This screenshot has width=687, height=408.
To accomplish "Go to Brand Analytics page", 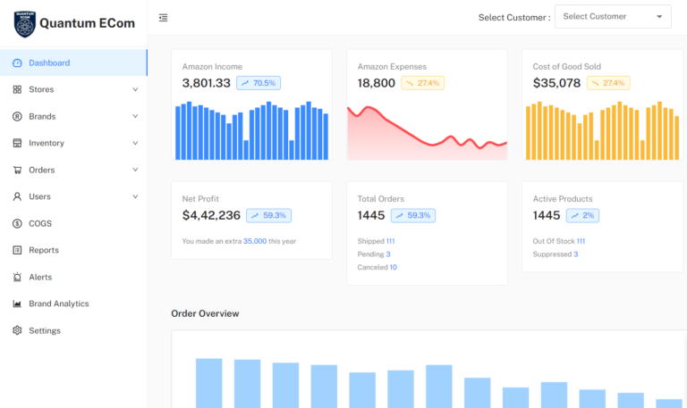I will [x=58, y=304].
